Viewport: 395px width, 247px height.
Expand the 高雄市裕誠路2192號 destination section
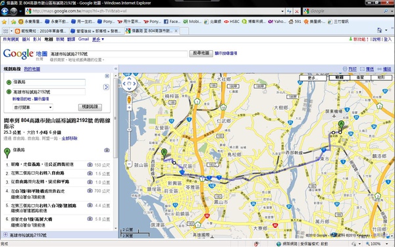tap(5, 235)
